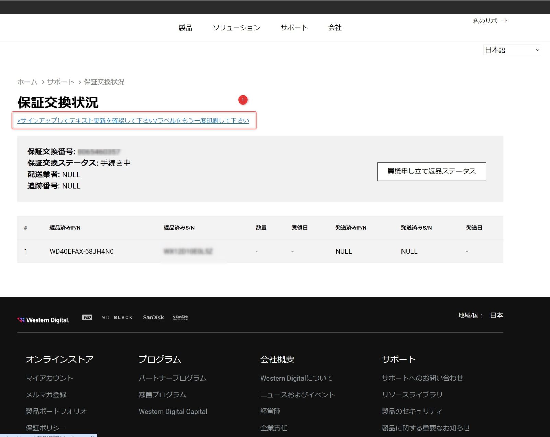The image size is (550, 437).
Task: Change region via 日本 selector in footer
Action: coord(496,315)
